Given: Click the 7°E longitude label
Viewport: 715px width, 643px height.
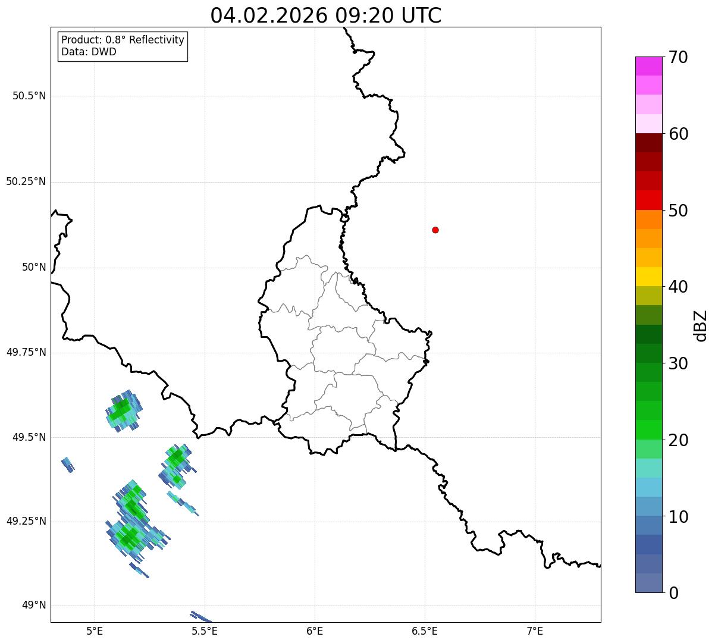Looking at the screenshot, I should pos(535,631).
